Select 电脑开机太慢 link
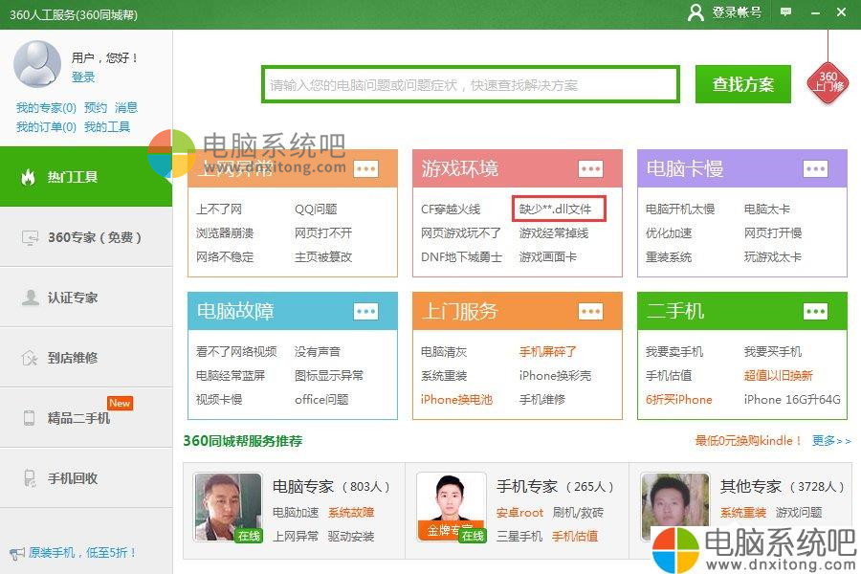 (x=680, y=210)
